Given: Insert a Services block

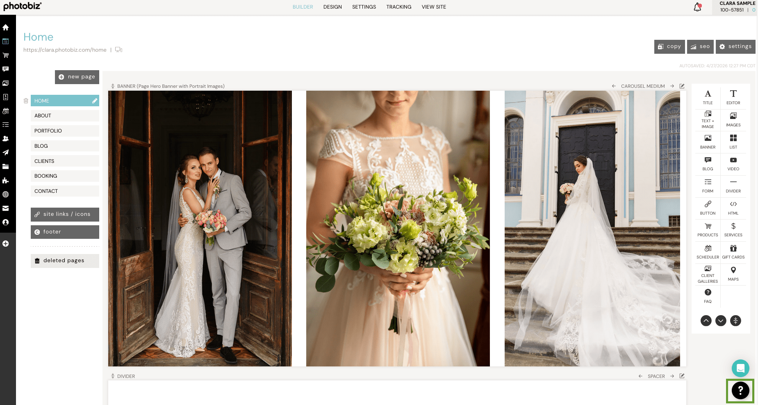Looking at the screenshot, I should pyautogui.click(x=733, y=229).
